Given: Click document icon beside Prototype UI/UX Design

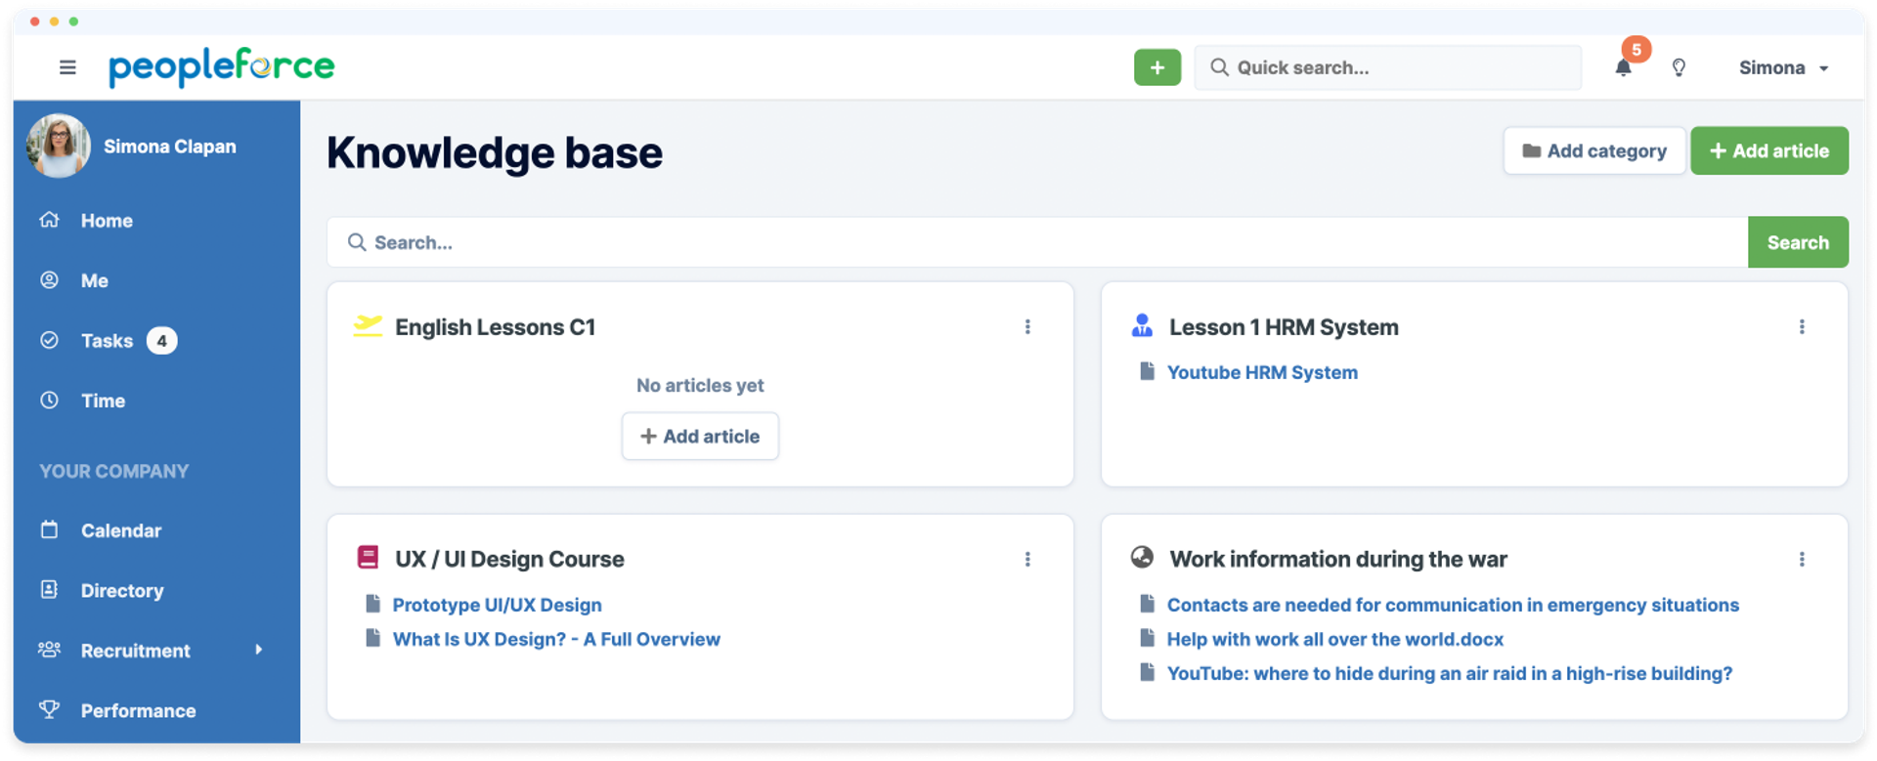Looking at the screenshot, I should click(x=372, y=604).
